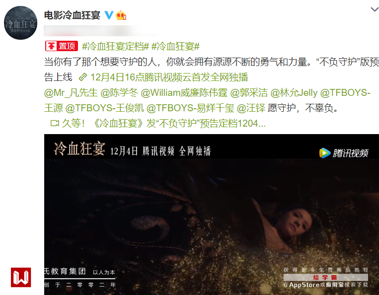Click the red 置顶 pinned label
Image resolution: width=379 pixels, height=295 pixels.
[62, 46]
